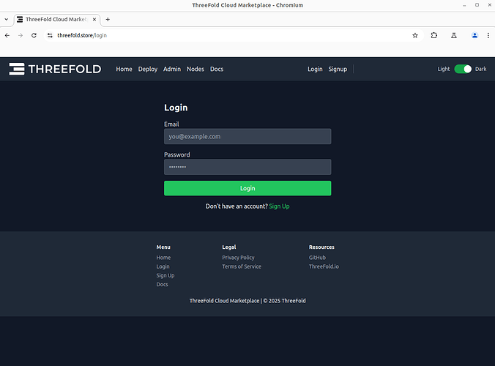Screen dimensions: 495x366
Task: Select the ThreeFold Cloud Market browser tab
Action: click(57, 19)
